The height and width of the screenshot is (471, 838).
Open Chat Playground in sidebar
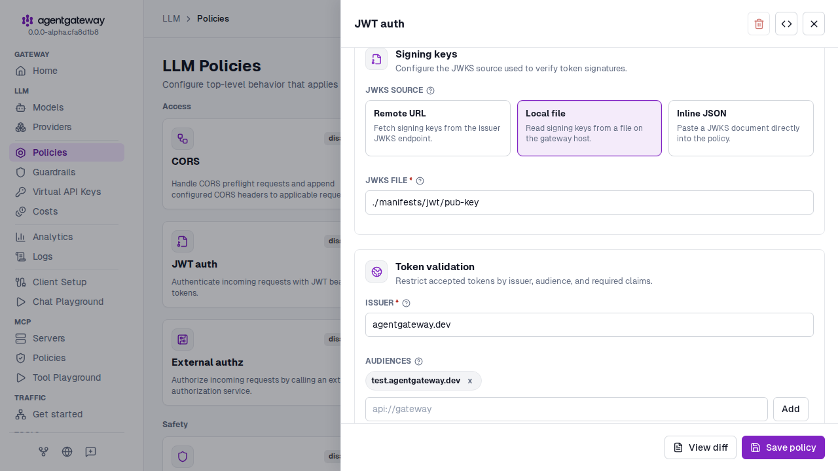coord(67,302)
